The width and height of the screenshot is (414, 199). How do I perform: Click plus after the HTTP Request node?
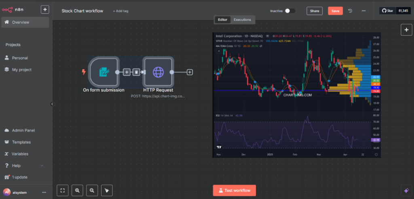coord(190,72)
